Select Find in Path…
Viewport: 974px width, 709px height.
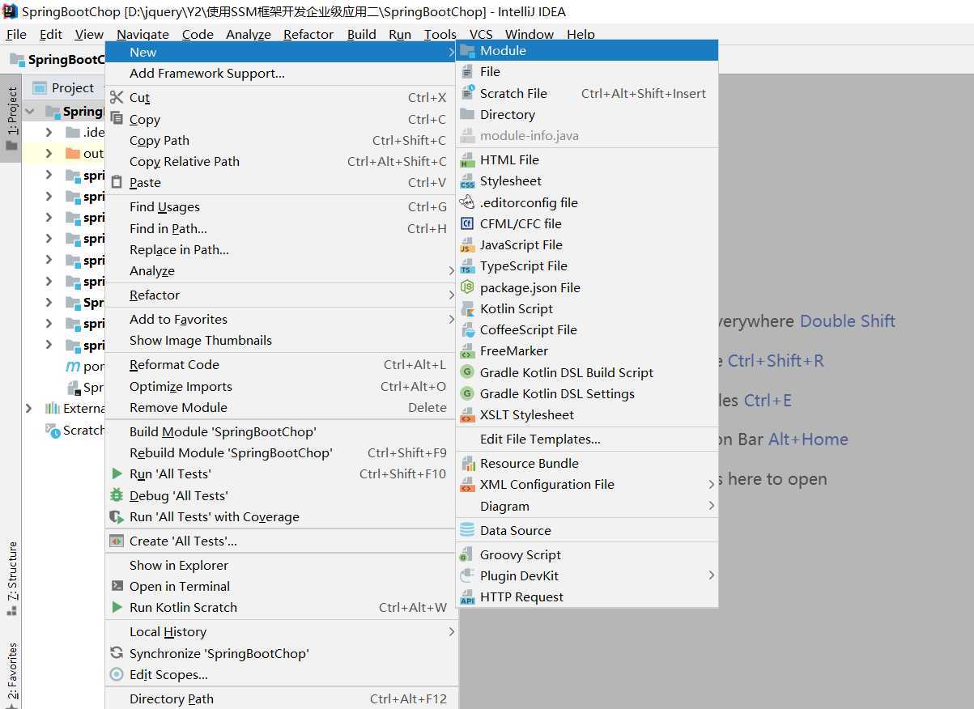pos(282,229)
